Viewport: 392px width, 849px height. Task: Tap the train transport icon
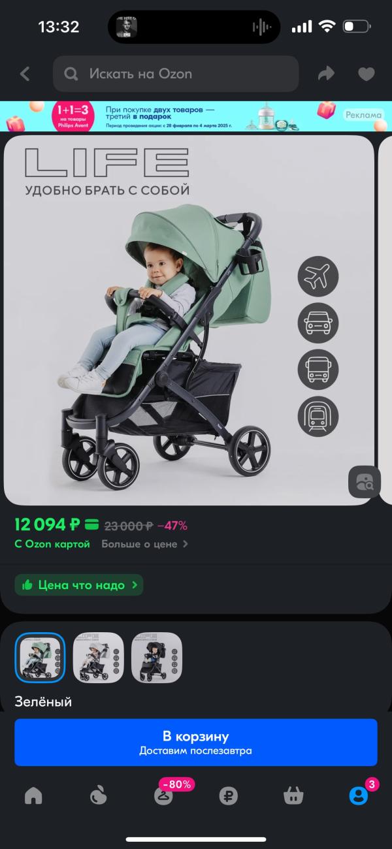[318, 416]
